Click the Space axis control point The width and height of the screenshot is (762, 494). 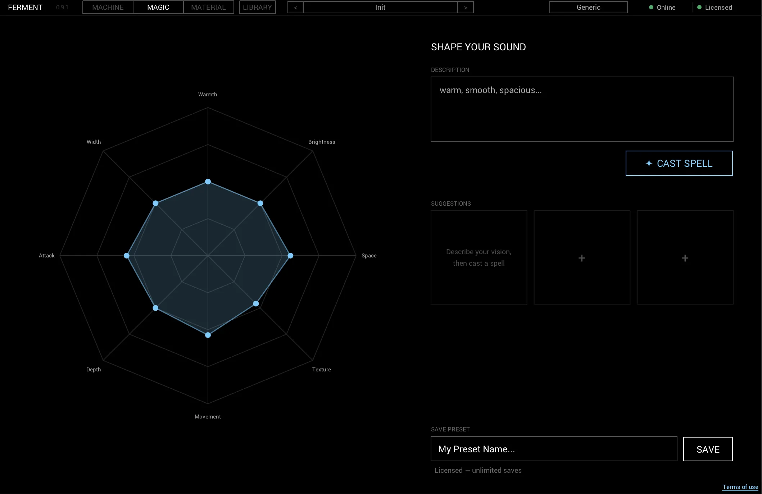[x=290, y=256]
